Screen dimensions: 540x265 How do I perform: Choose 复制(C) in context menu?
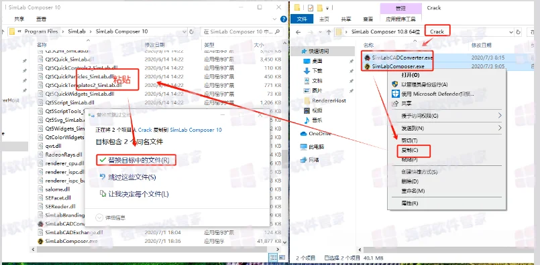tap(410, 150)
